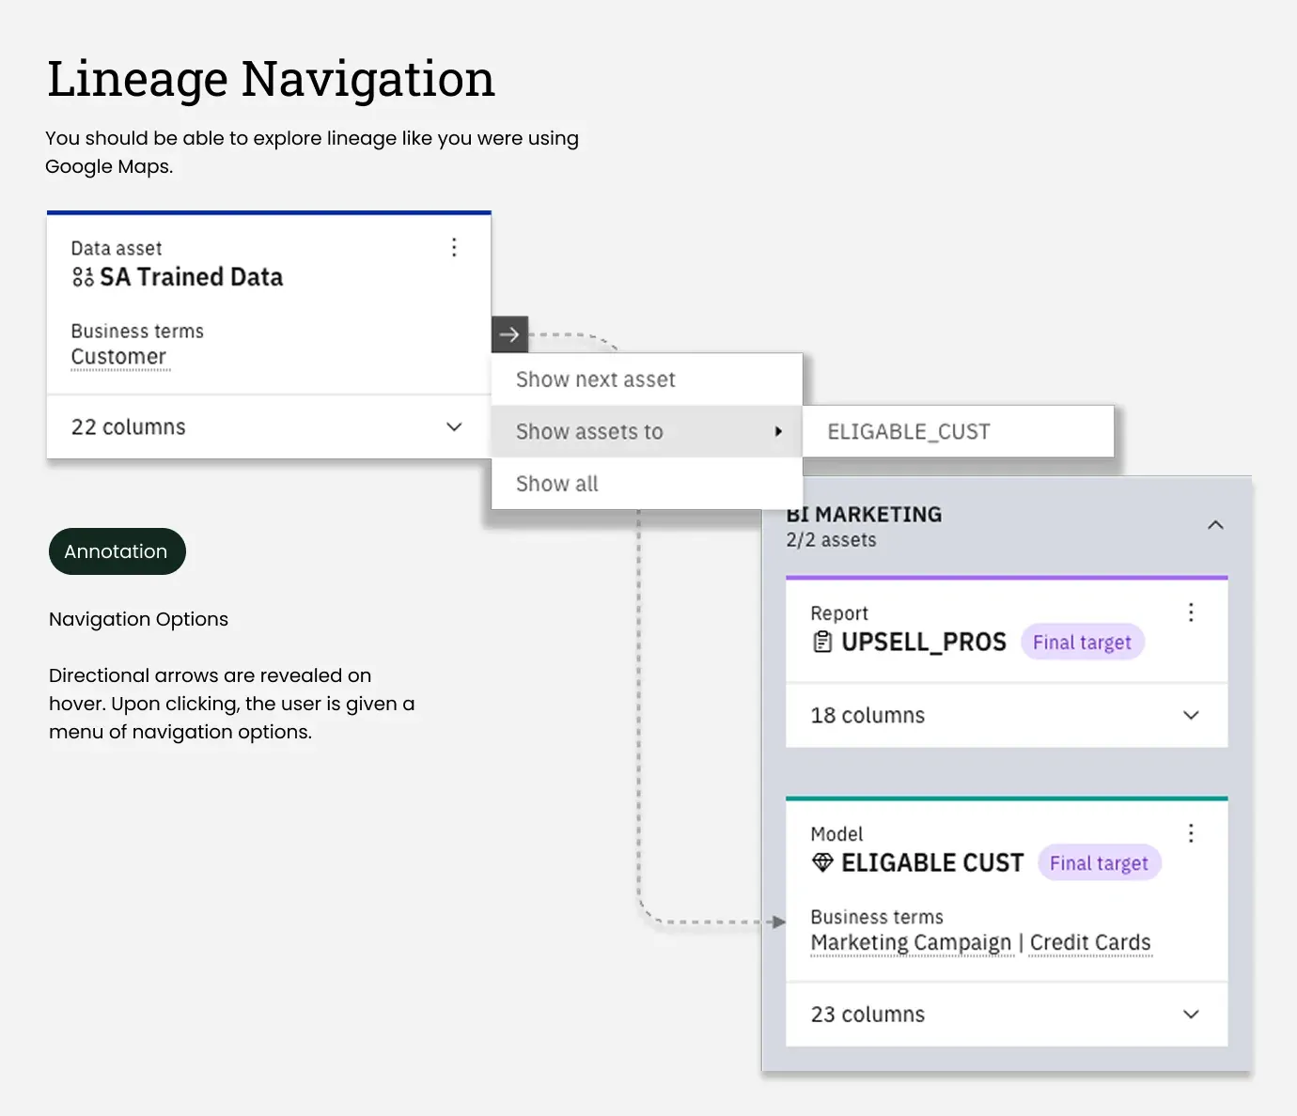Collapse the BI MARKETING group
This screenshot has width=1297, height=1116.
click(x=1215, y=525)
